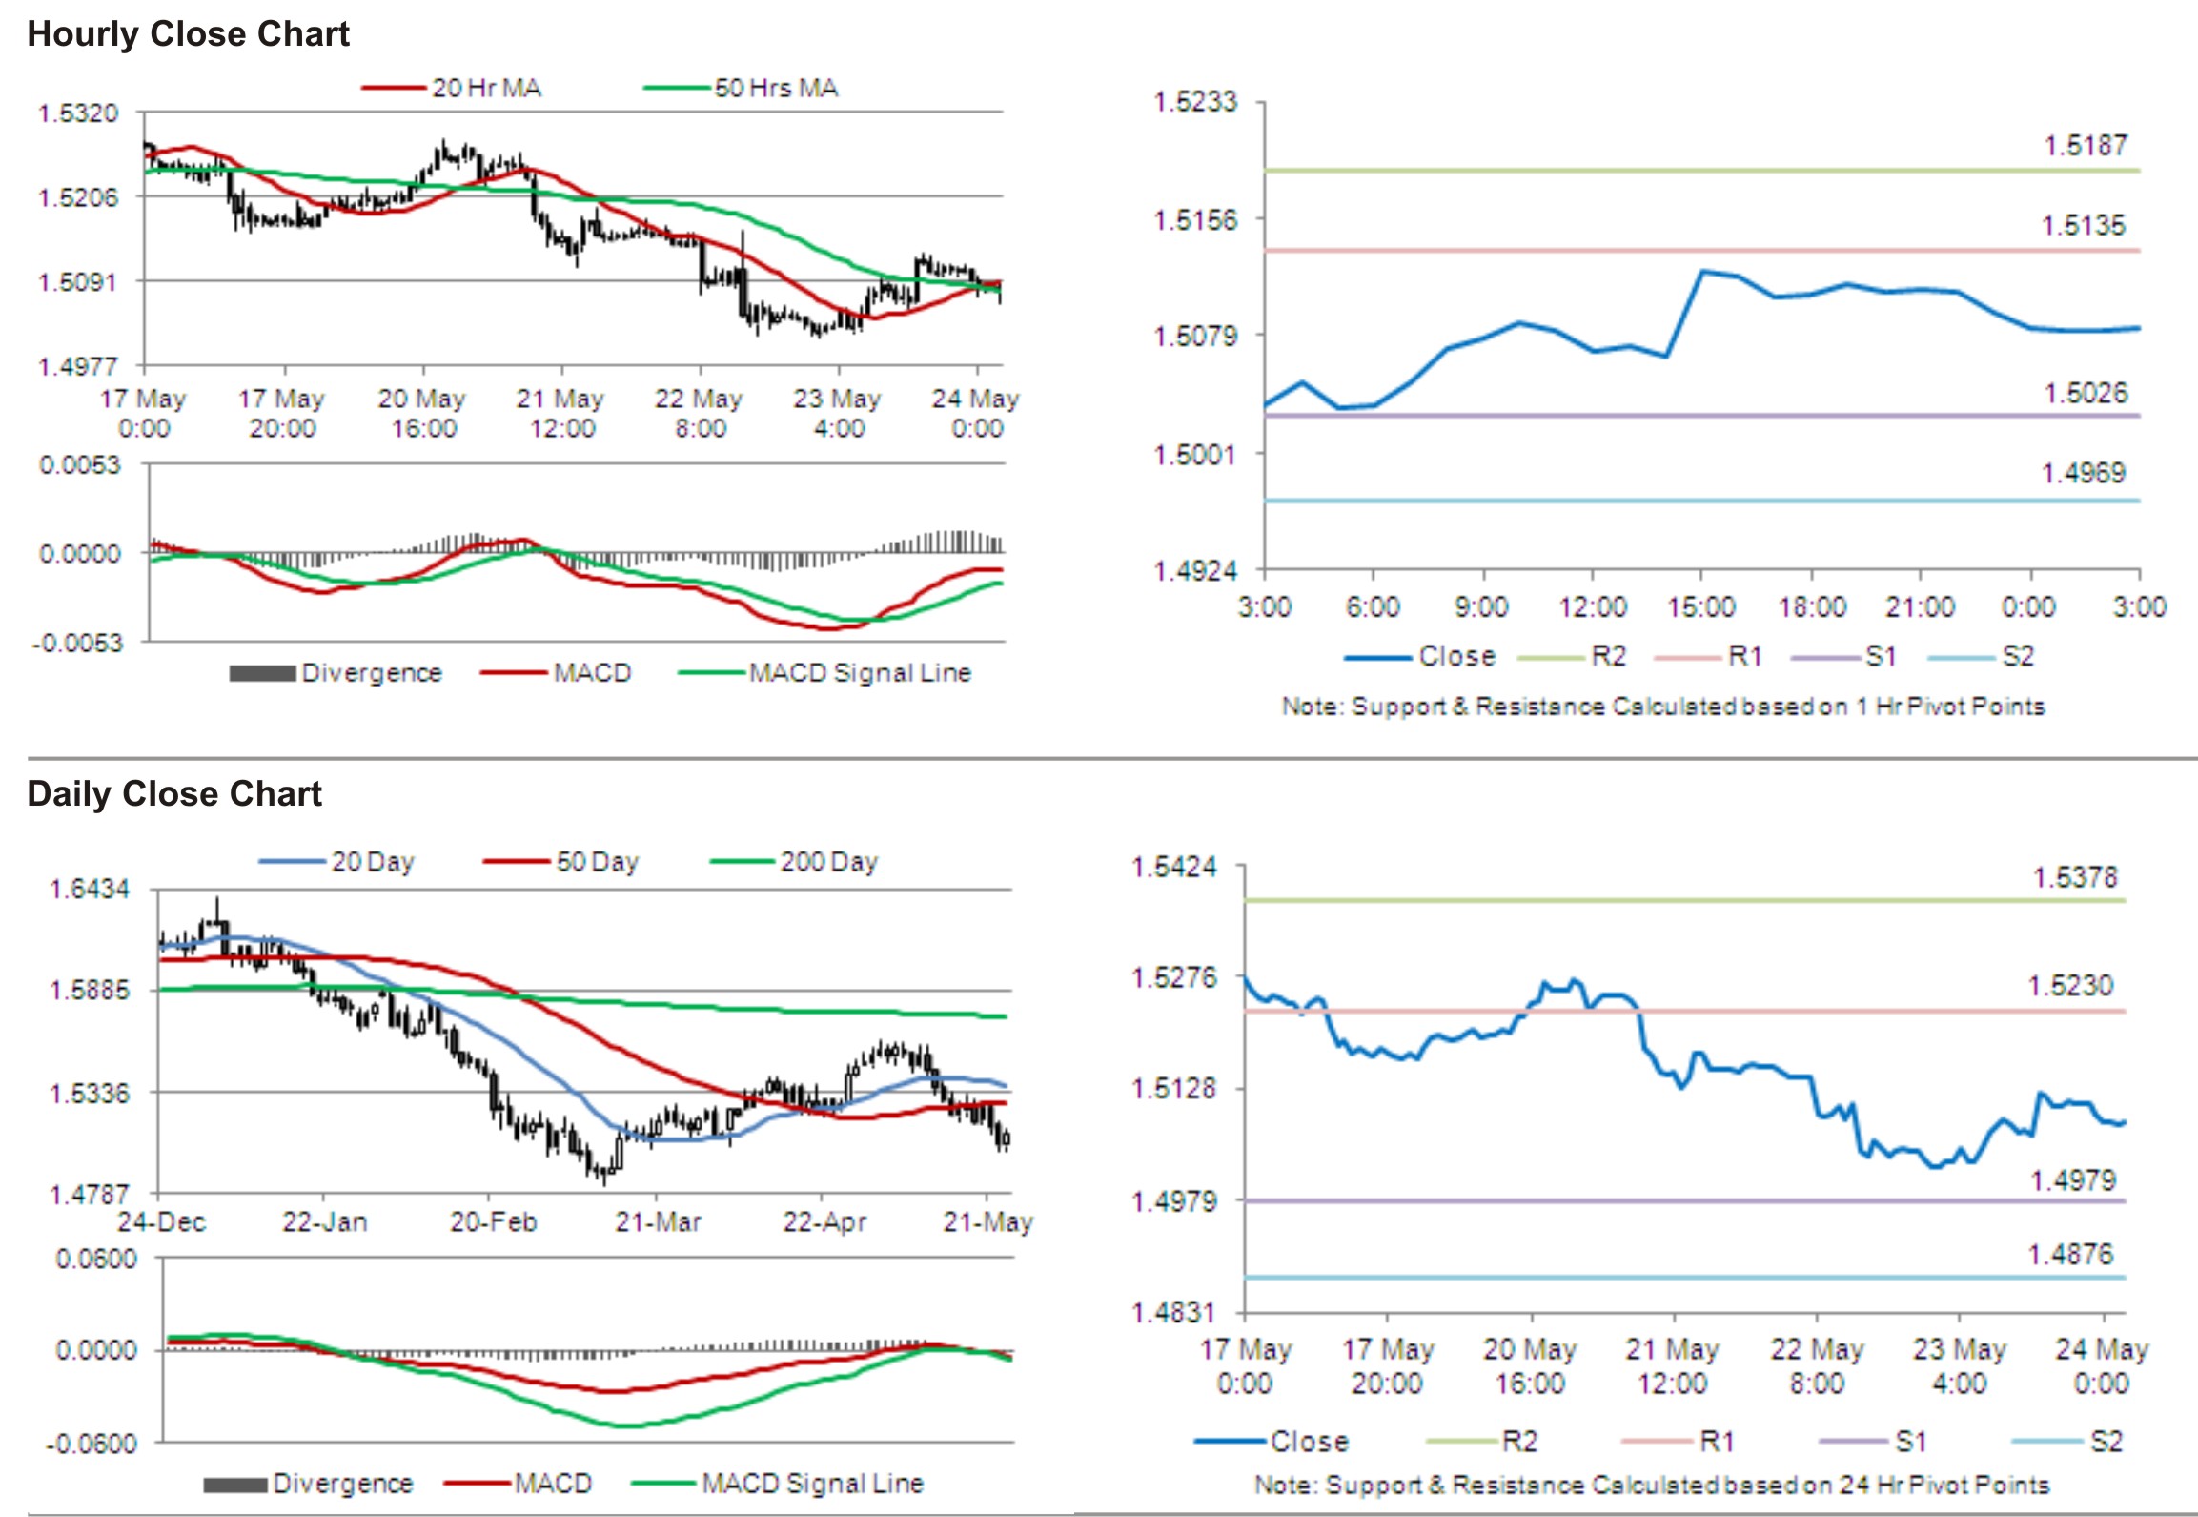The width and height of the screenshot is (2198, 1517).
Task: Select the 20 Day legend label
Action: click(373, 862)
